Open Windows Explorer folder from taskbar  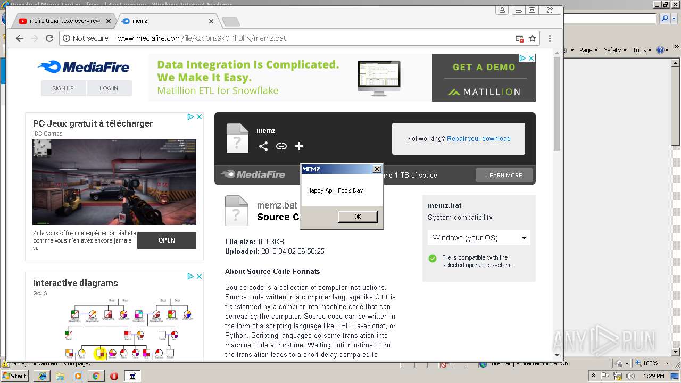point(60,376)
